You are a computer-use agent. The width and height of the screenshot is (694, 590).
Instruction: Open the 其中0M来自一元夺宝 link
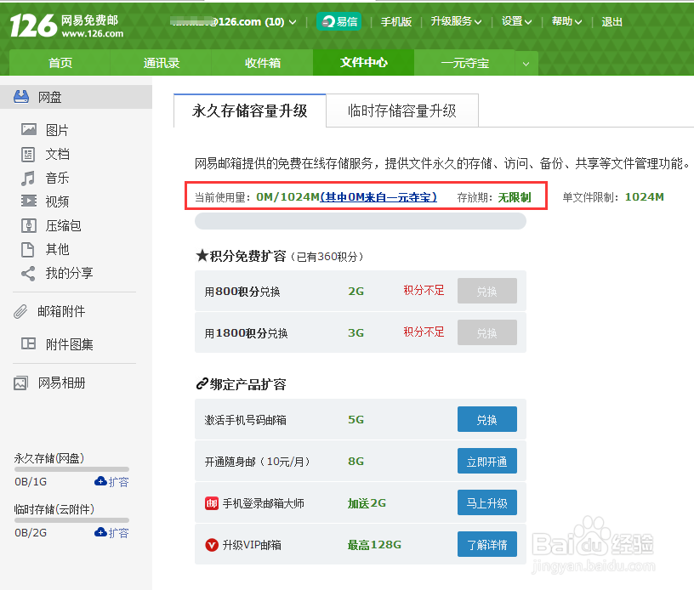[x=378, y=197]
